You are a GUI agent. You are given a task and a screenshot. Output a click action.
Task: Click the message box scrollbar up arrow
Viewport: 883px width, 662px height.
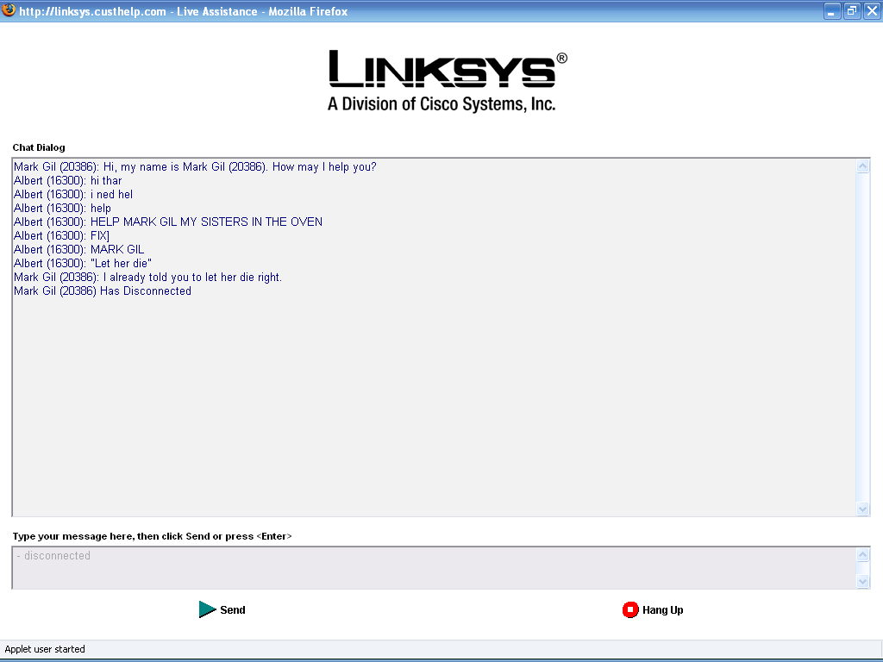[x=862, y=554]
